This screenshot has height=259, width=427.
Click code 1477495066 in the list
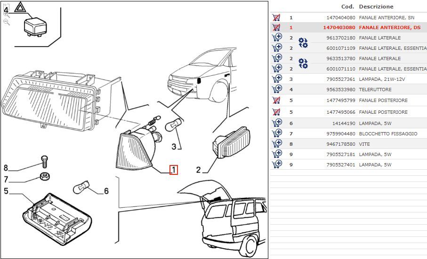point(341,112)
